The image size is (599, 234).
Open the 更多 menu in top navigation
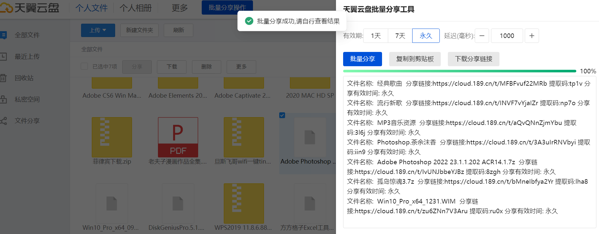(x=180, y=8)
